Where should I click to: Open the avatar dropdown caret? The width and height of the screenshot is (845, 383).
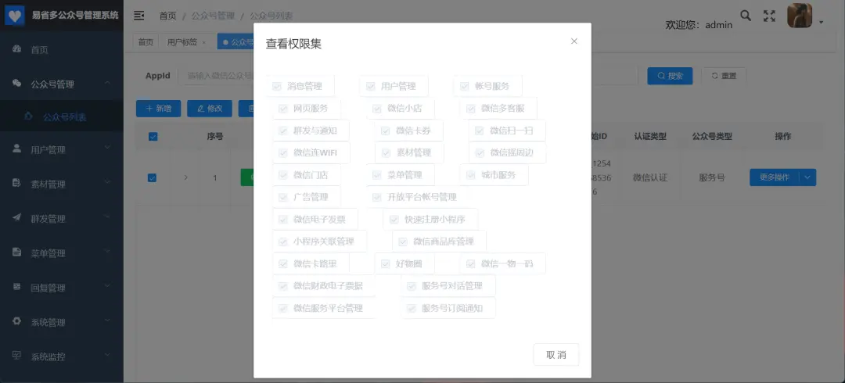tap(822, 23)
